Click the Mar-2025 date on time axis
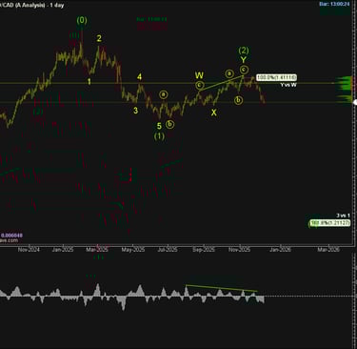 97,250
